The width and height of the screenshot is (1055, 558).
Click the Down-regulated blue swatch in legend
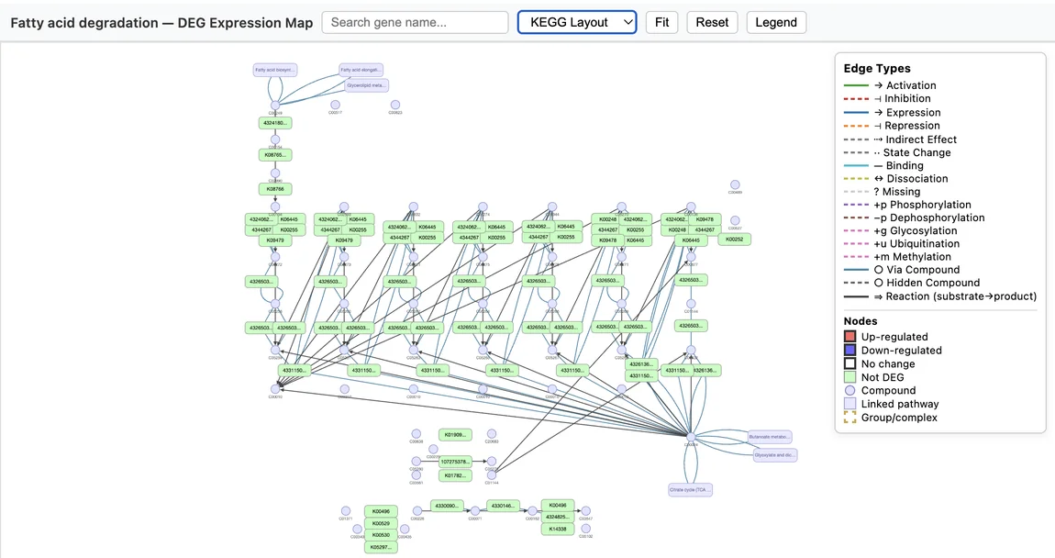click(x=850, y=350)
